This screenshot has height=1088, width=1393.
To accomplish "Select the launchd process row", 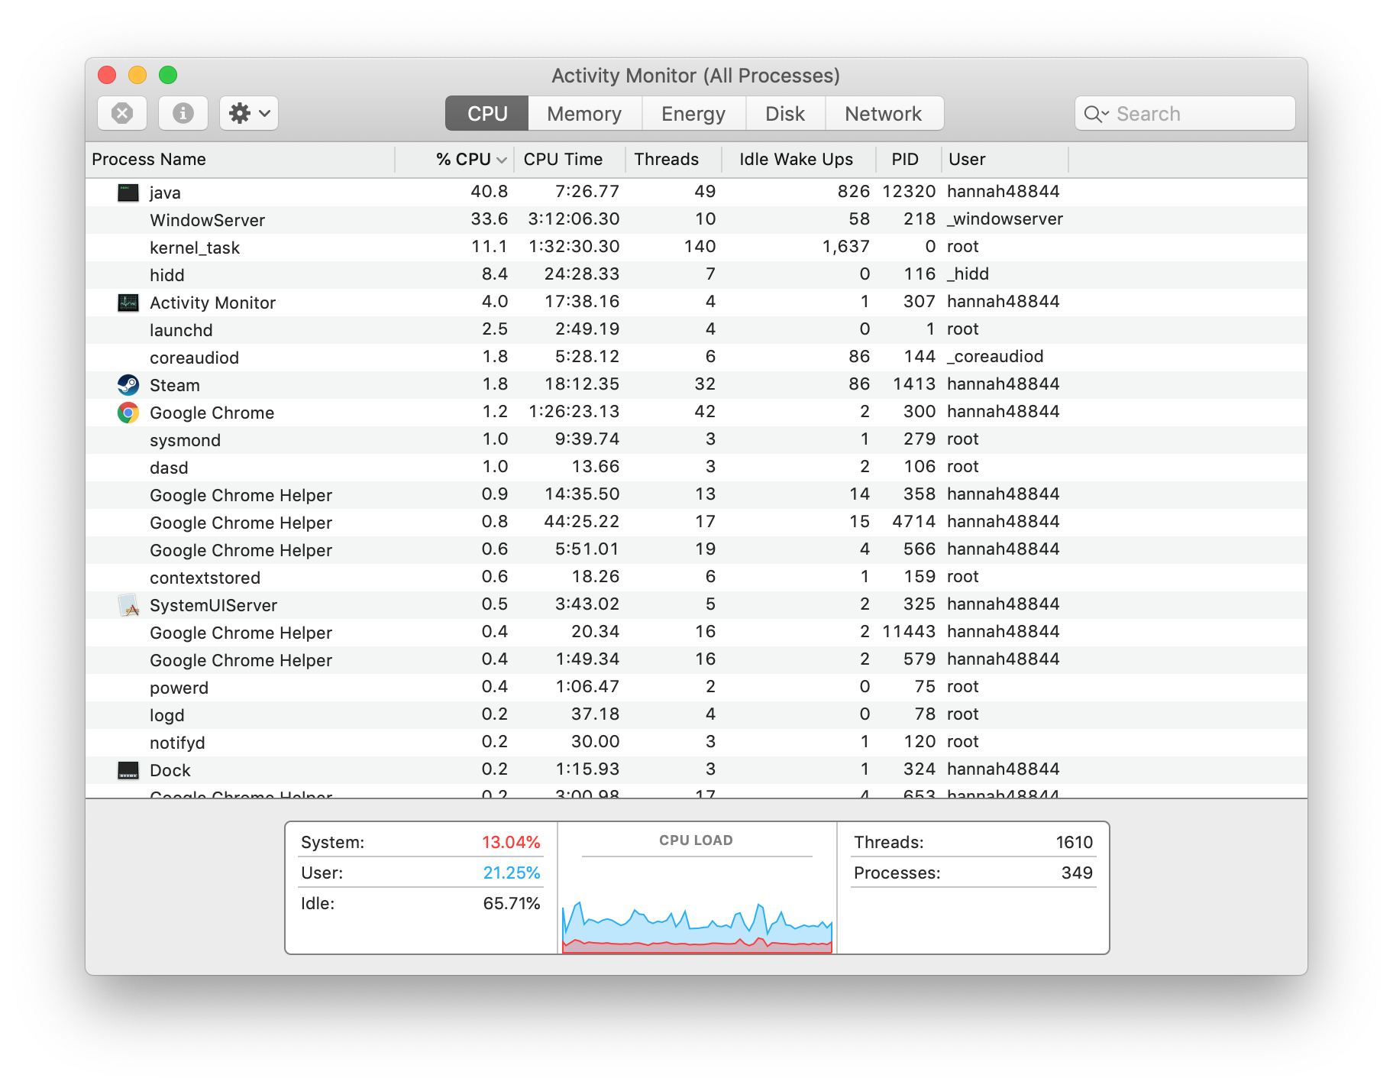I will point(696,330).
